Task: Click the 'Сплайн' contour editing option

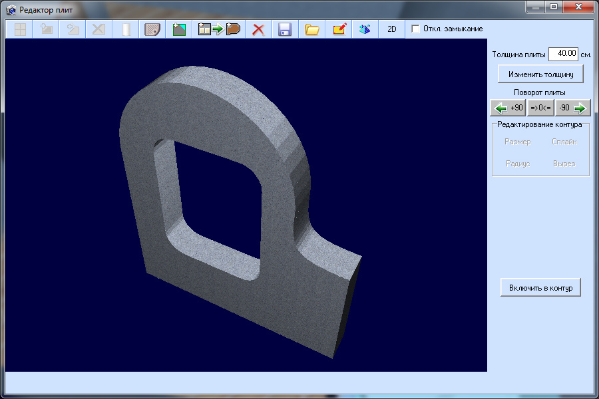Action: coord(564,142)
